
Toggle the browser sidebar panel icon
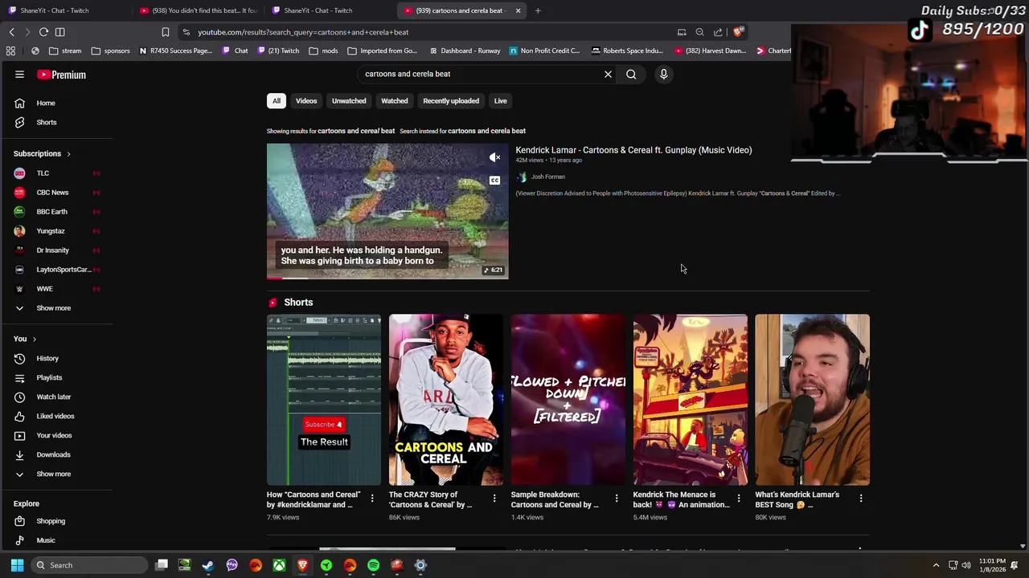[59, 32]
